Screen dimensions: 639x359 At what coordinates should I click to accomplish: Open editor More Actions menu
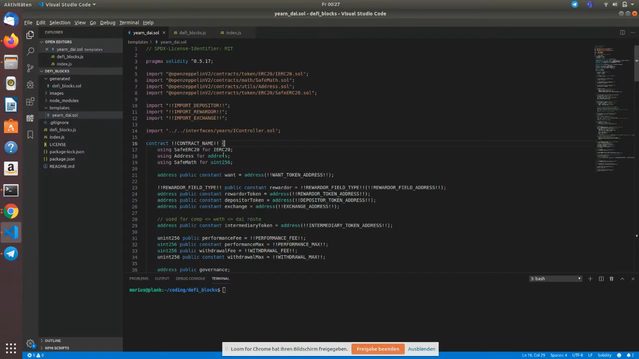click(x=633, y=32)
